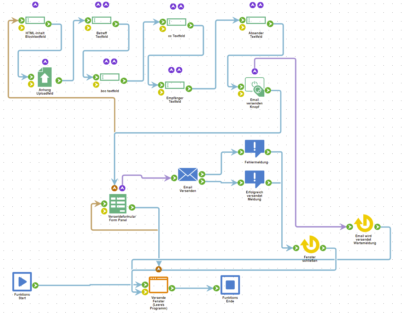
Task: Select the Versende Fenster window node
Action: (x=158, y=285)
